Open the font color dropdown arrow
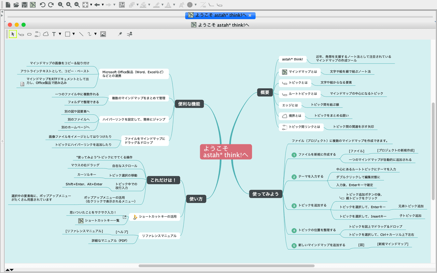 174,5
